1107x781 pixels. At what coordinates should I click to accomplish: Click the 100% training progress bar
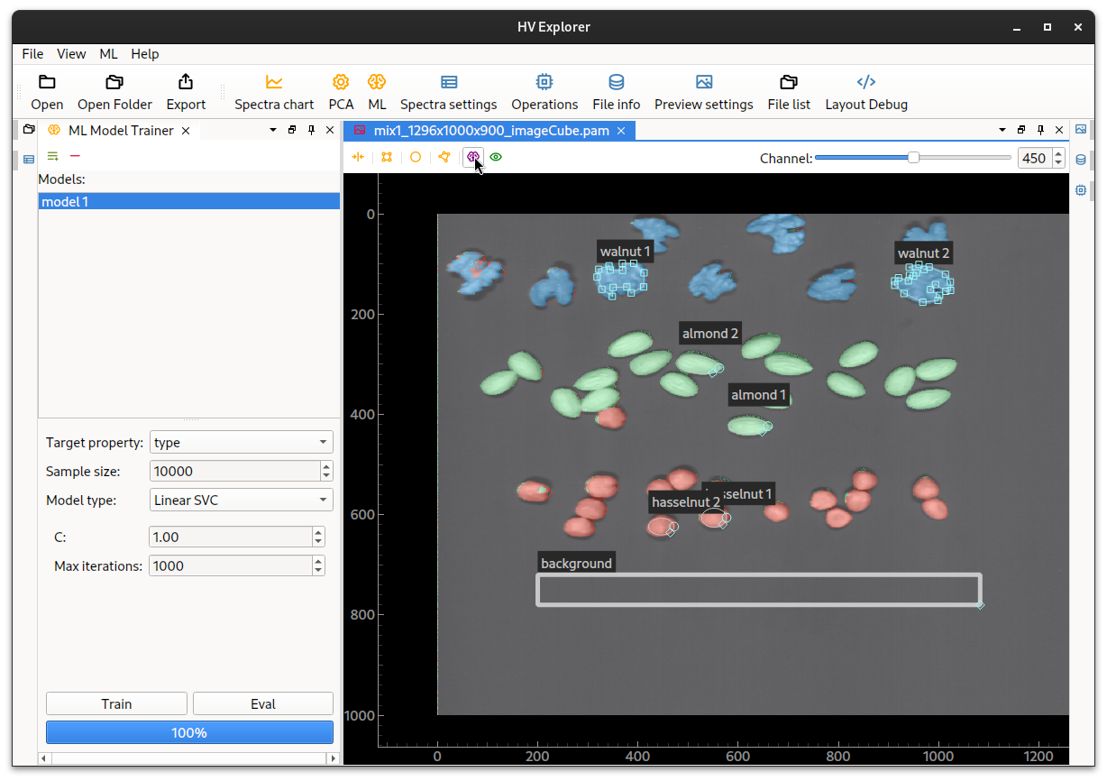coord(189,732)
